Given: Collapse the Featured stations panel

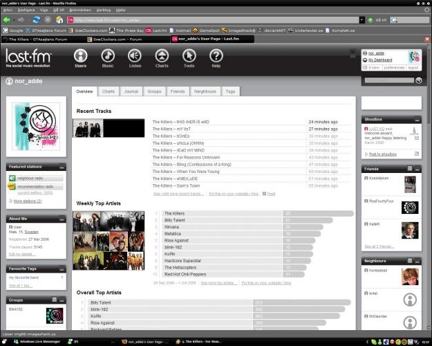Looking at the screenshot, I should click(62, 167).
